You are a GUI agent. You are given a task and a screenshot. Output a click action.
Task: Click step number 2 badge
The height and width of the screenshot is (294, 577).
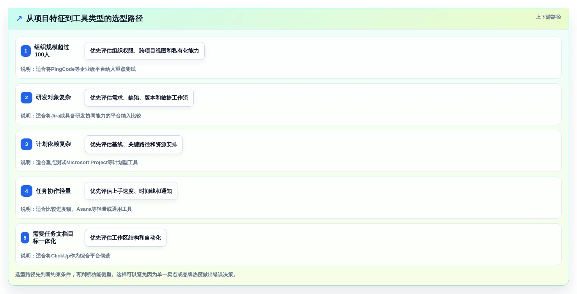click(27, 98)
